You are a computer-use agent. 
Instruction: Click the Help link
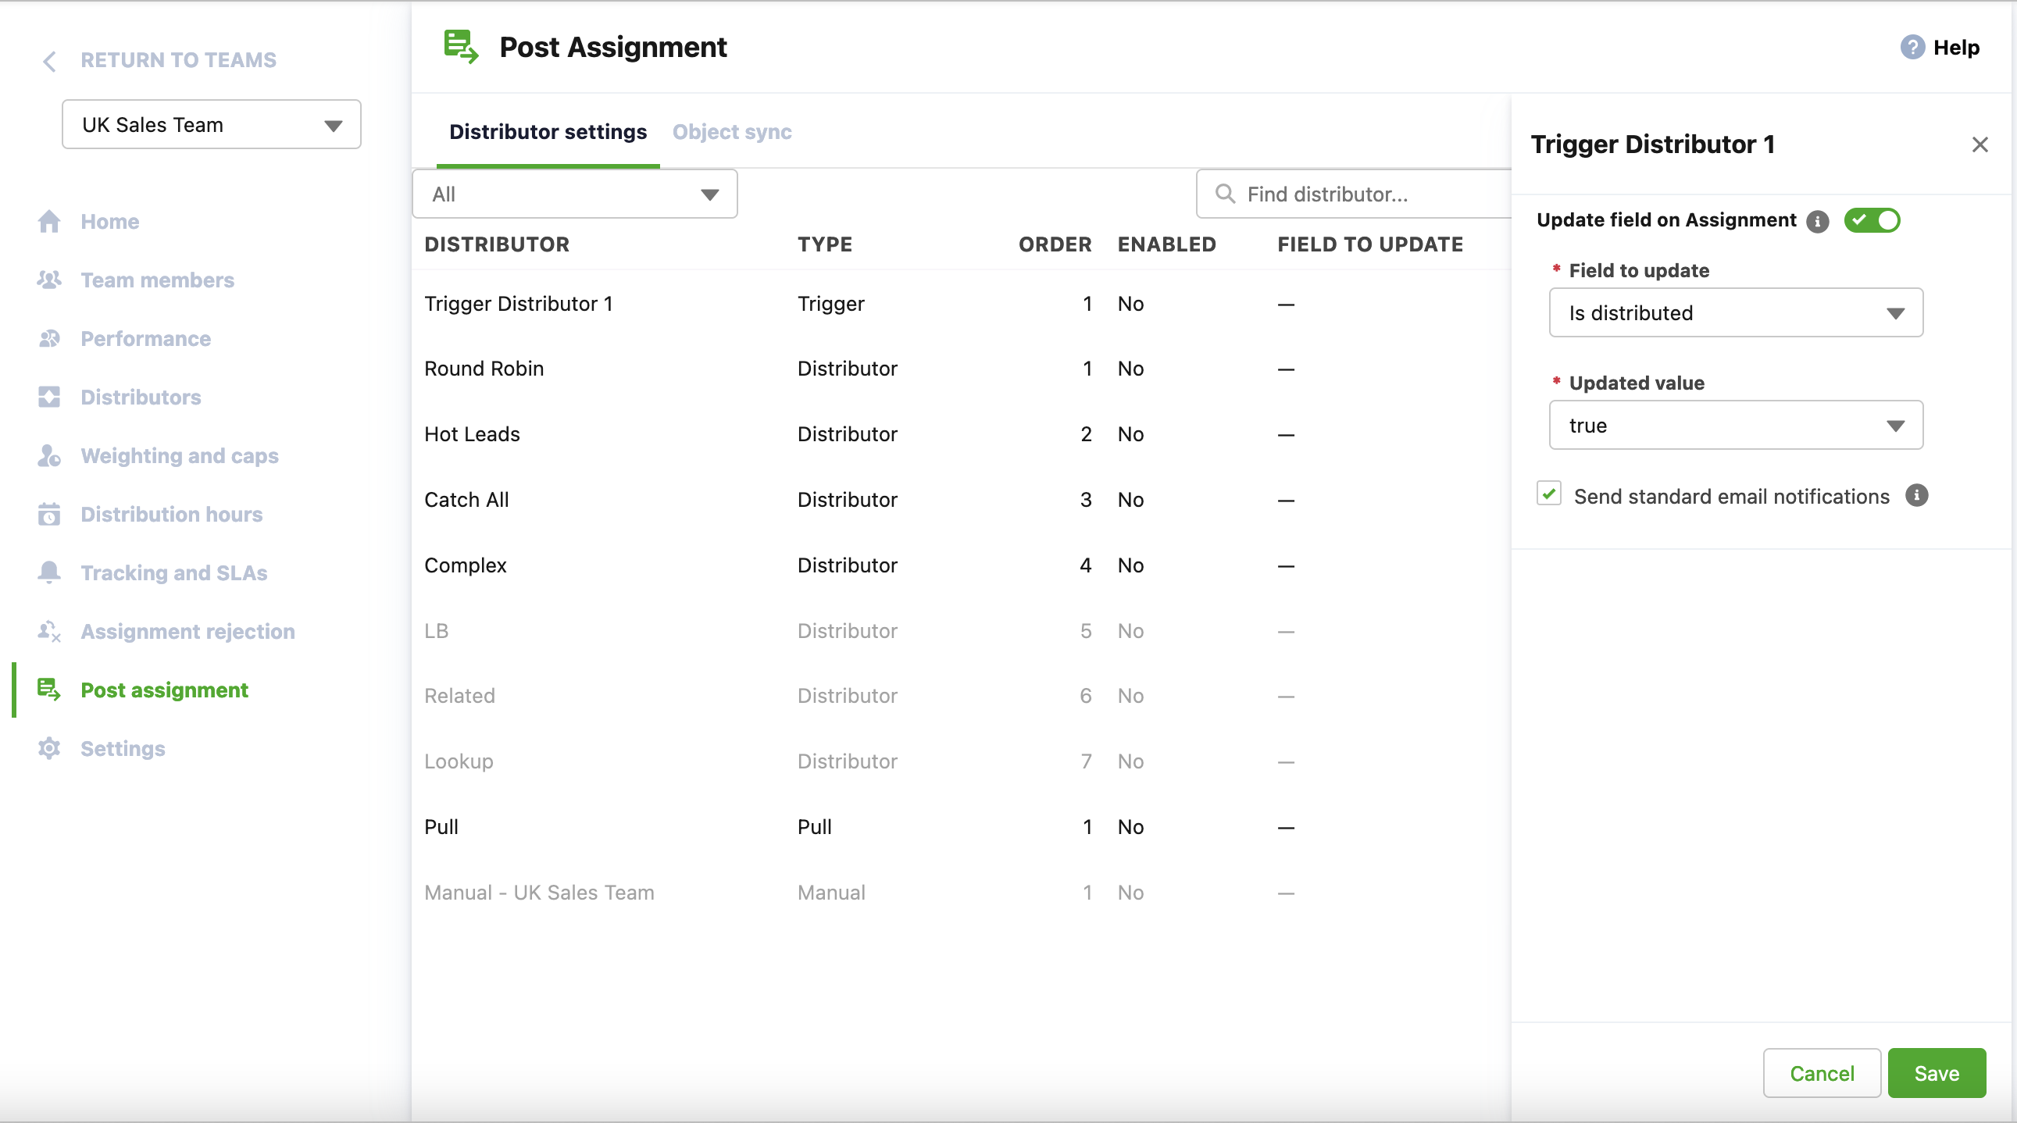(x=1956, y=47)
